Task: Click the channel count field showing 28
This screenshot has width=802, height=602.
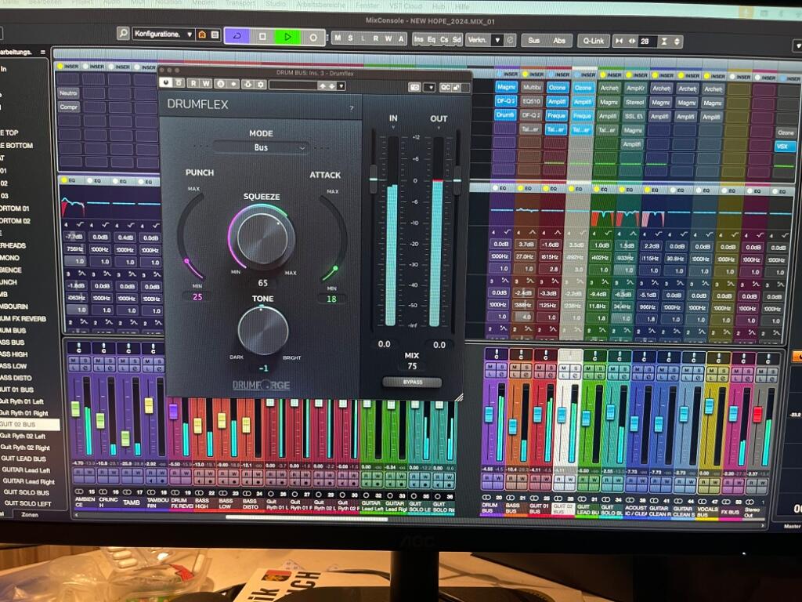Action: pos(646,42)
